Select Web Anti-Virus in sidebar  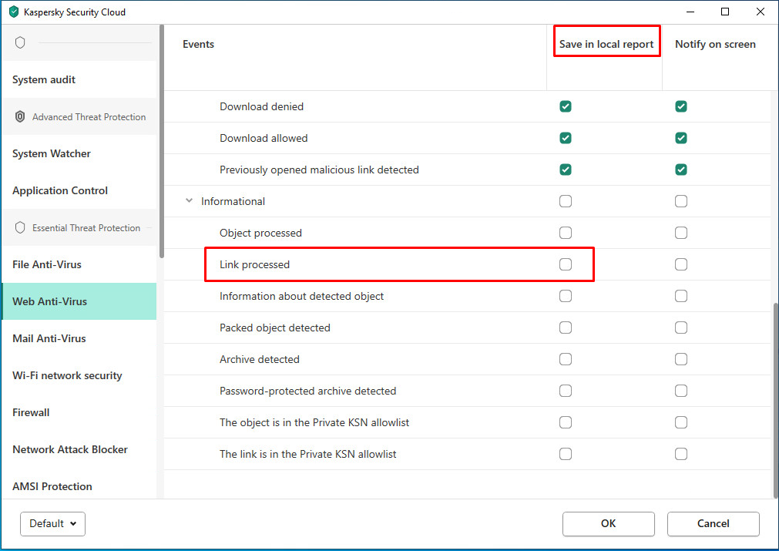[79, 301]
